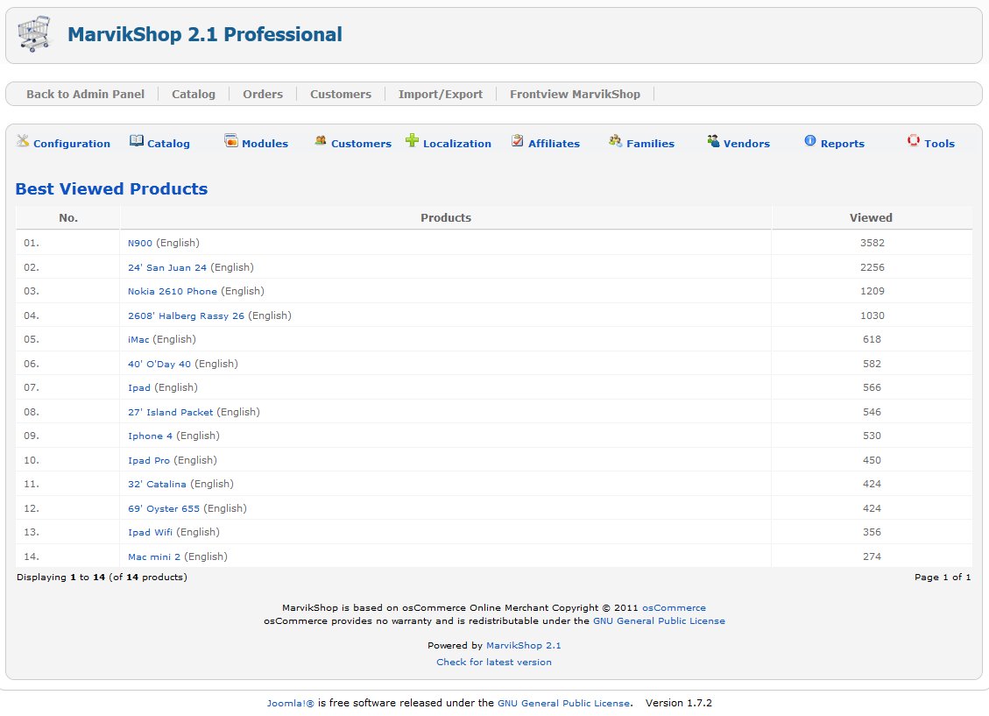Click the Best Viewed Products heading
The image size is (989, 716).
click(111, 189)
